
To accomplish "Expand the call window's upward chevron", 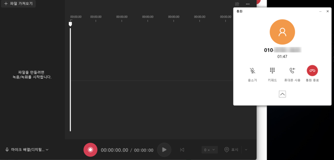I will [x=282, y=94].
